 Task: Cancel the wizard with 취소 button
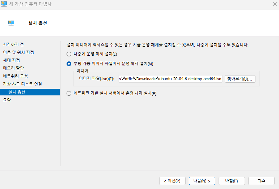click(x=261, y=181)
